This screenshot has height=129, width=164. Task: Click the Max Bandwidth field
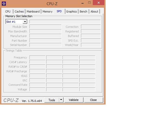coord(45,31)
